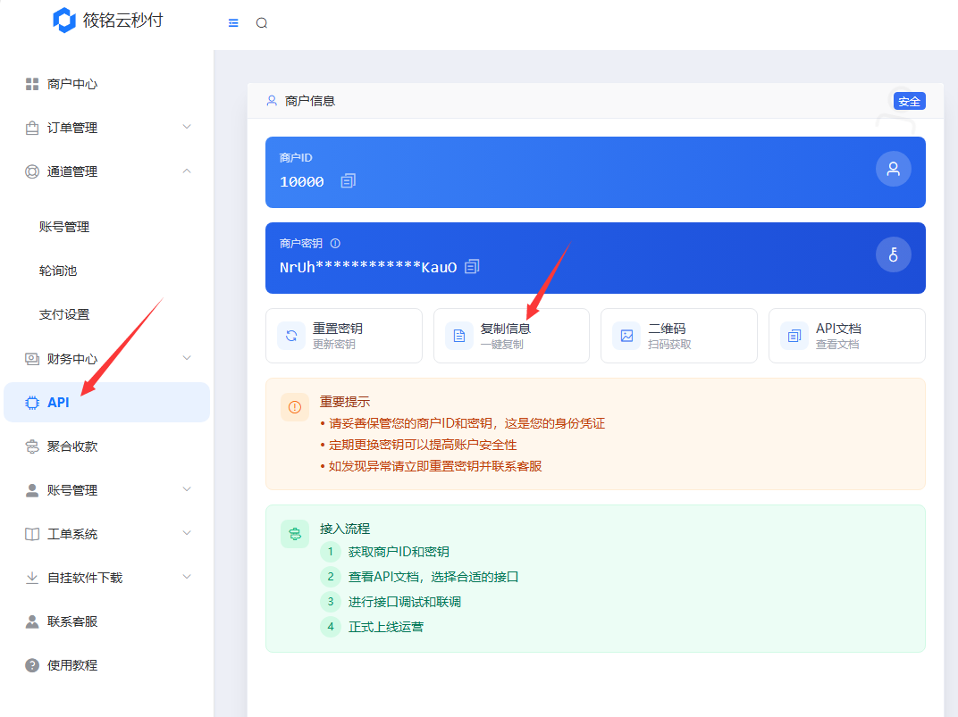
Task: Open the search magnifier icon
Action: [x=262, y=23]
